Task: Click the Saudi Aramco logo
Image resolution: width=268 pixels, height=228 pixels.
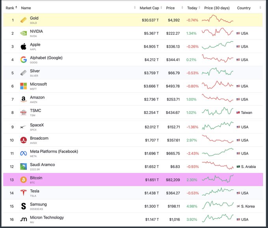Action: click(x=23, y=166)
